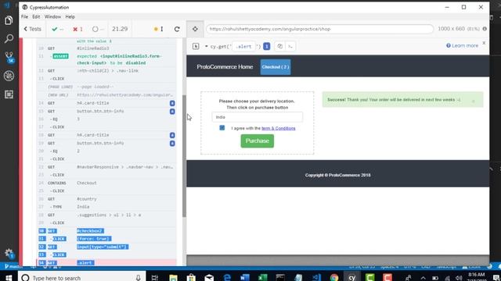The image size is (501, 281).
Task: Open the Help menu
Action: pyautogui.click(x=70, y=16)
